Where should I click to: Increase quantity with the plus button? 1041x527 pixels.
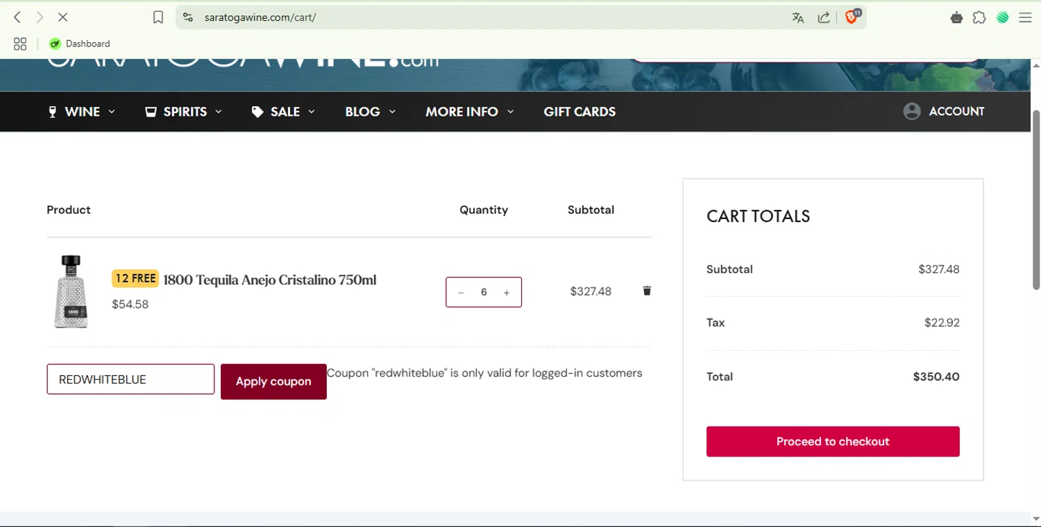tap(507, 293)
